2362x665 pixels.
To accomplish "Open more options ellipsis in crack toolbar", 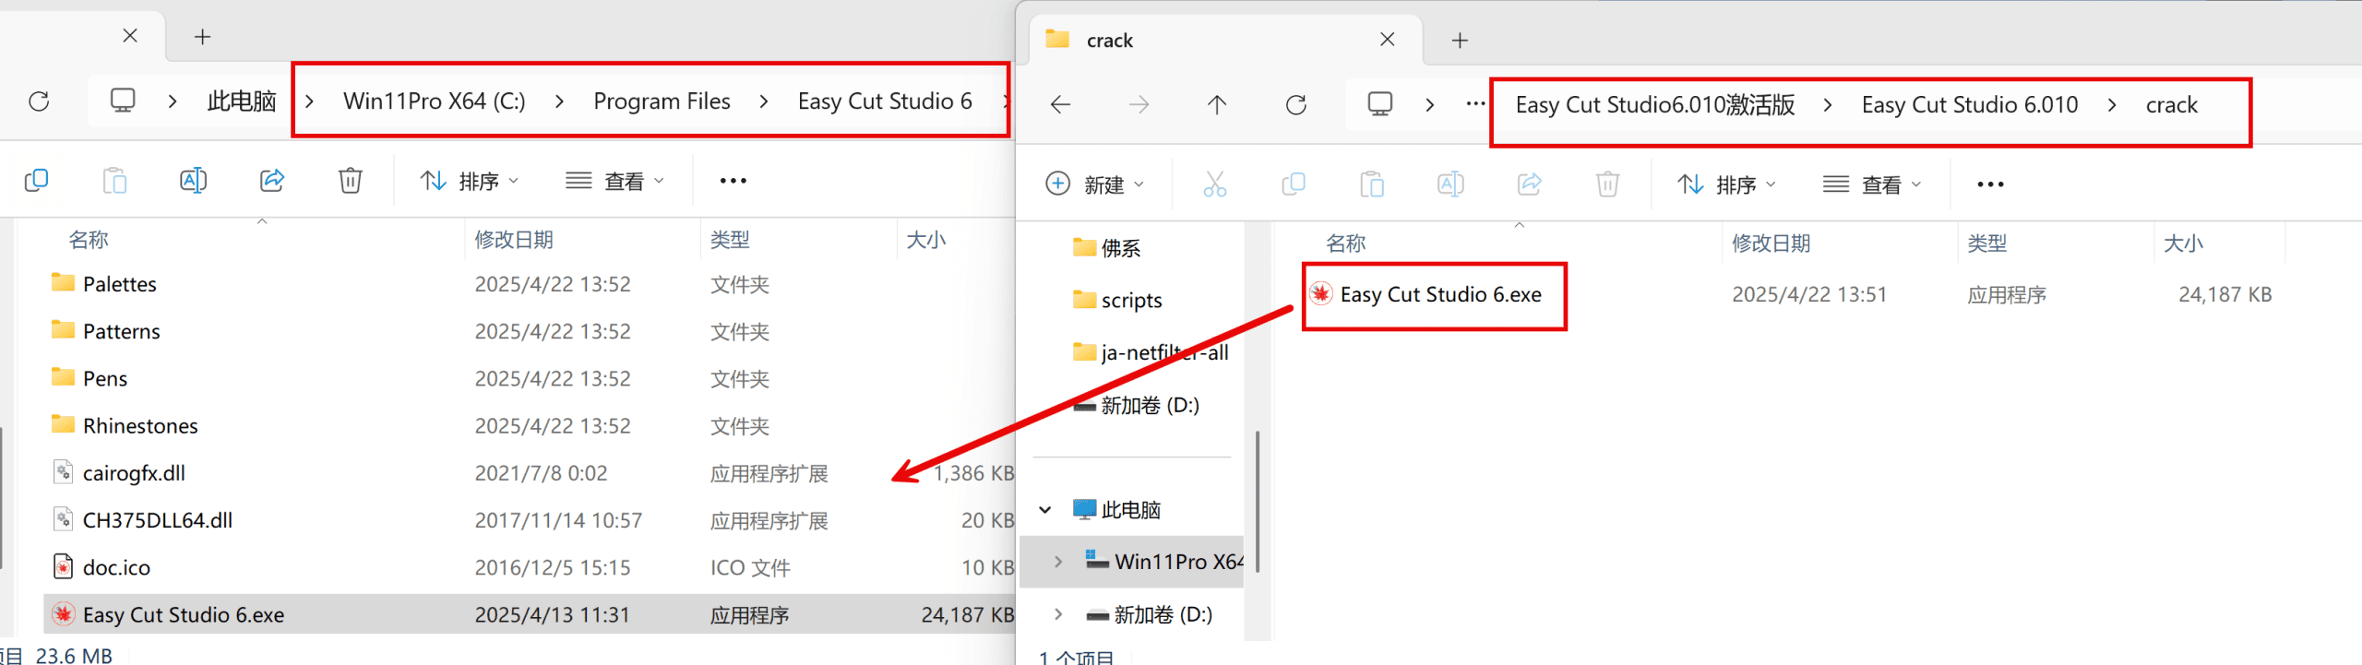I will point(1990,184).
